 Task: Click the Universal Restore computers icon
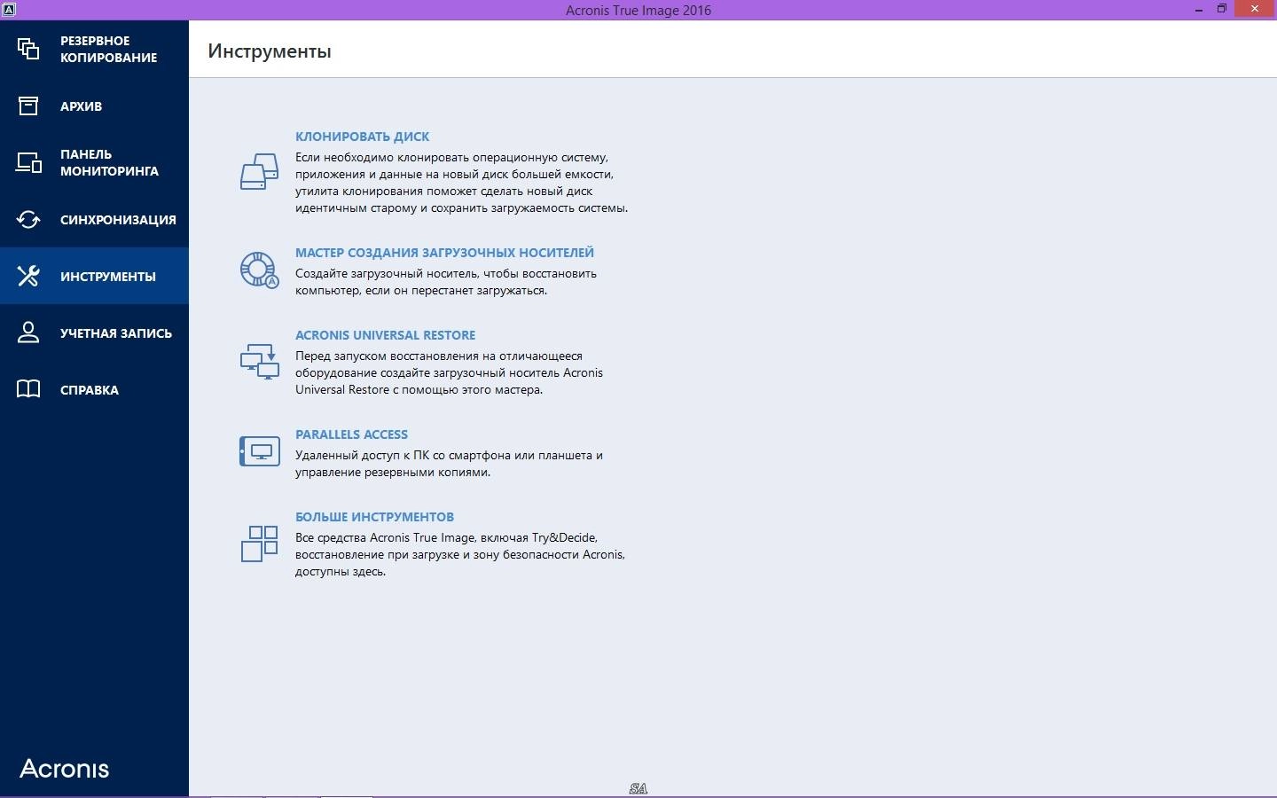point(259,362)
